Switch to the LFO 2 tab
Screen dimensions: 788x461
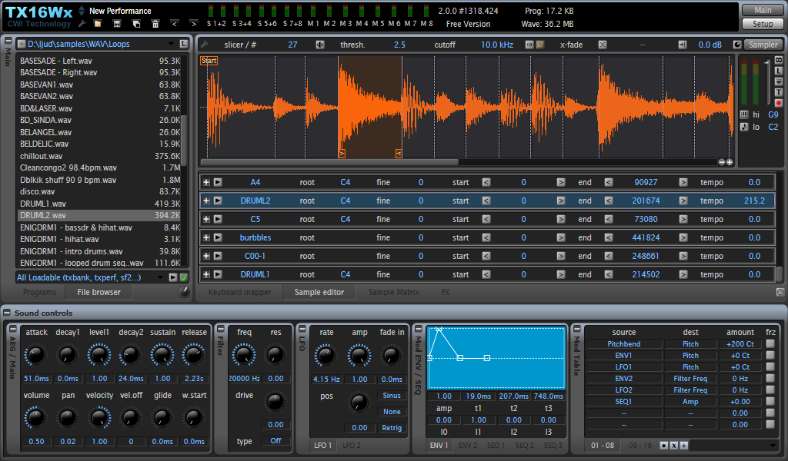352,446
